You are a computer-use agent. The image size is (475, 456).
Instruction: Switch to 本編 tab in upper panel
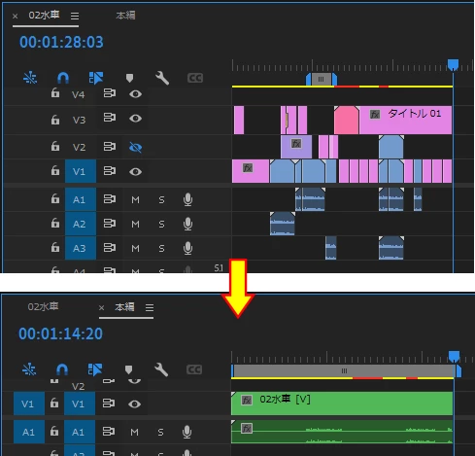pyautogui.click(x=125, y=16)
